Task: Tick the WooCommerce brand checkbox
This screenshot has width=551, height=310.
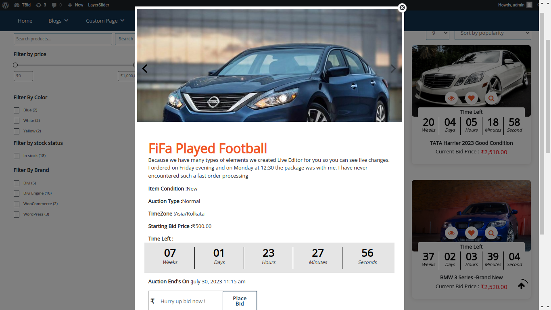Action: pyautogui.click(x=17, y=204)
